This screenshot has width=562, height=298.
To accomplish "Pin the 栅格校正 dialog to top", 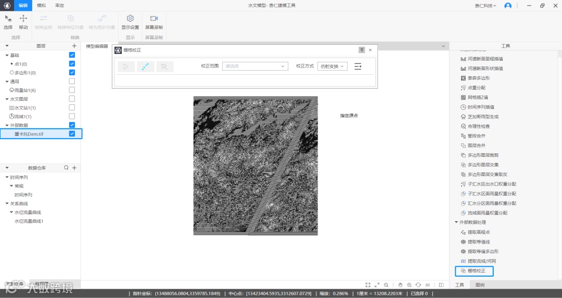I will coord(362,50).
